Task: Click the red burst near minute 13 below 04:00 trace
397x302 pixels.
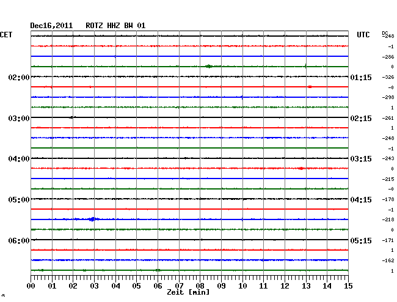Action: [300, 168]
